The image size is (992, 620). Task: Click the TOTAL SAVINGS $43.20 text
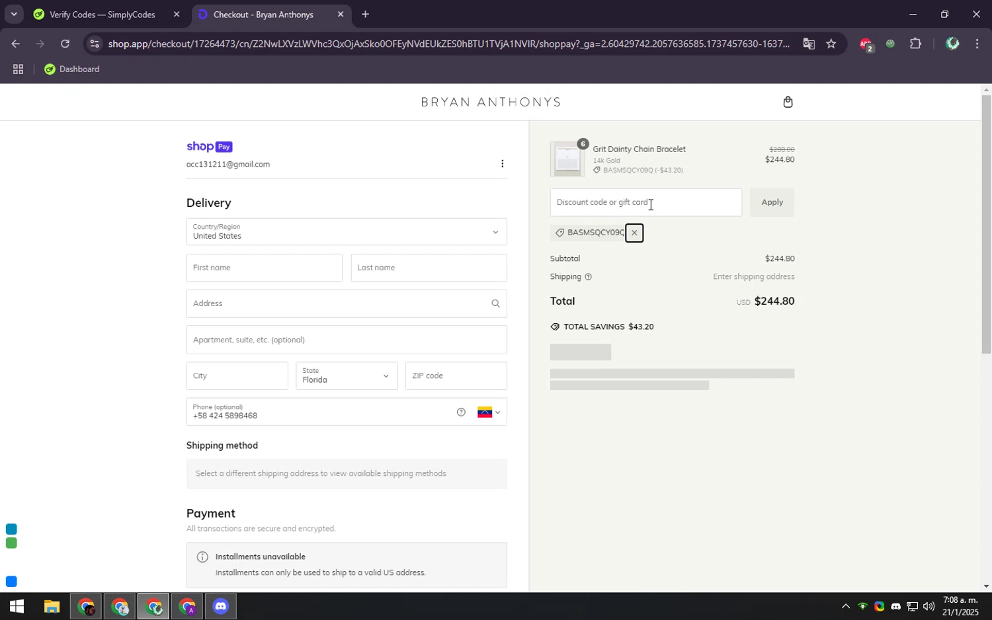[x=608, y=327]
